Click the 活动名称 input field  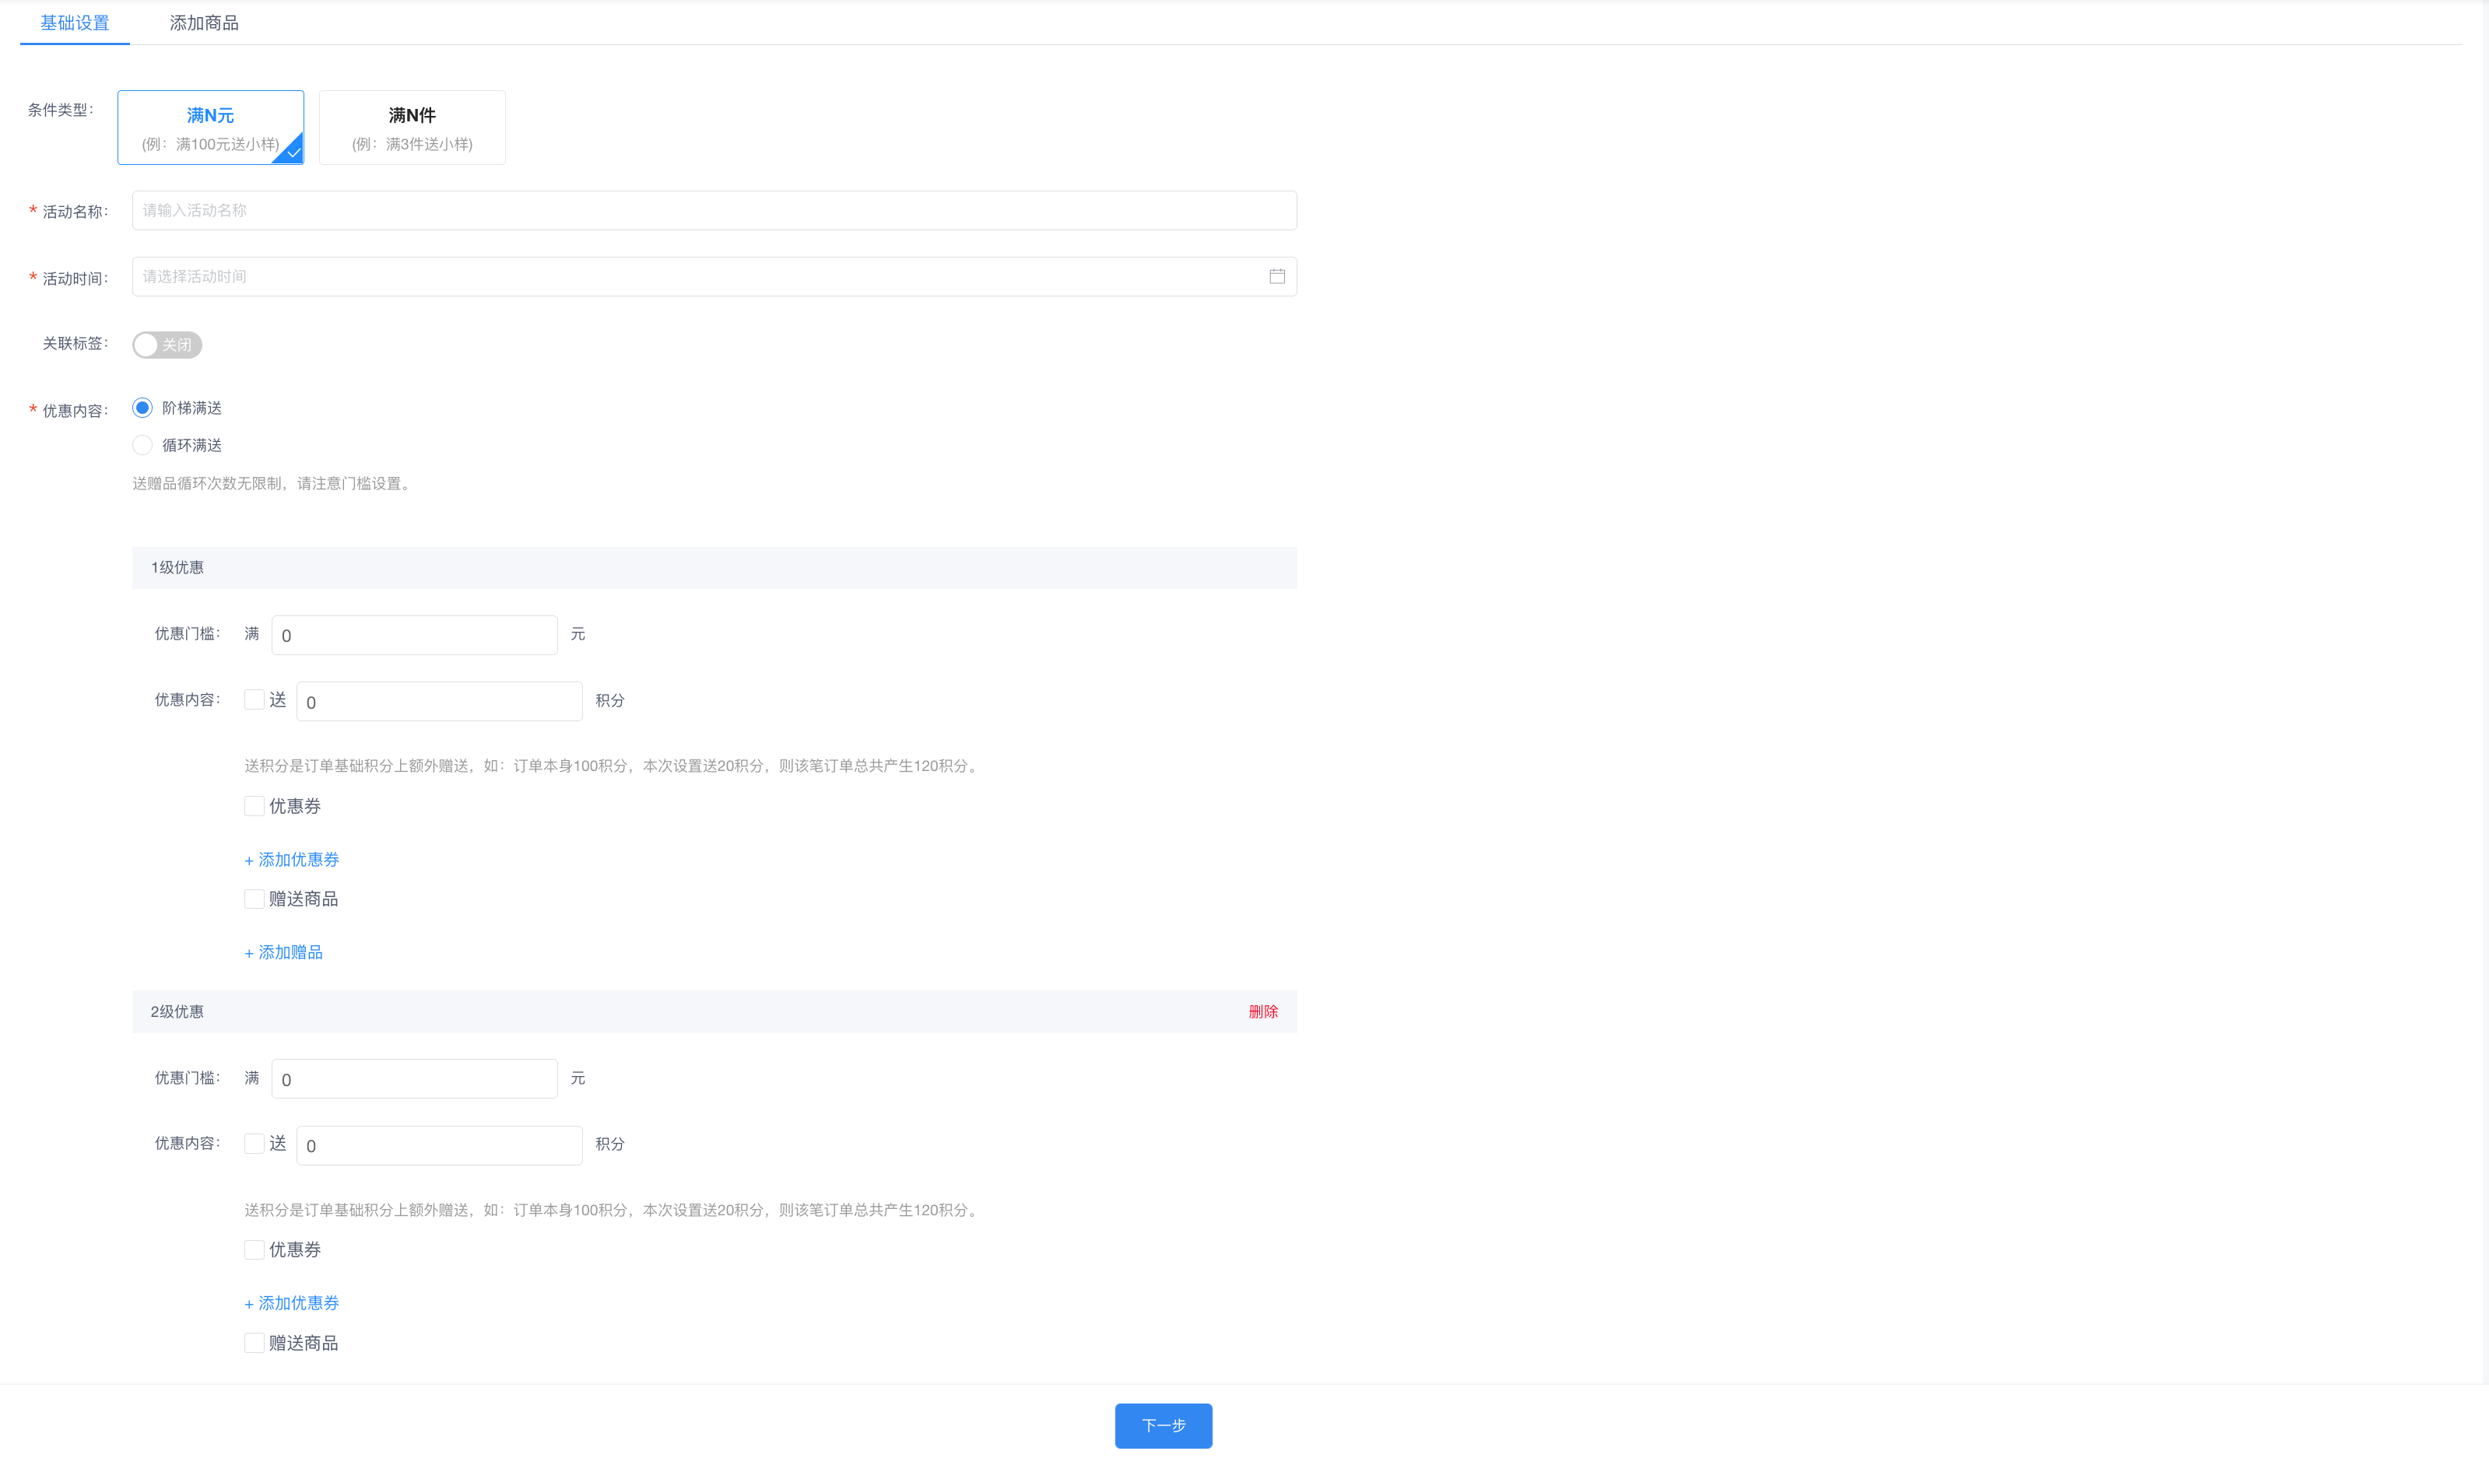click(713, 210)
